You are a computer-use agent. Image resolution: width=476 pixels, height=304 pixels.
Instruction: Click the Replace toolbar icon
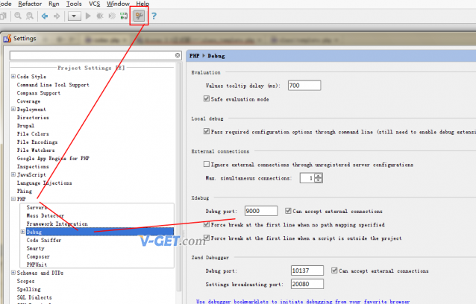(x=29, y=16)
